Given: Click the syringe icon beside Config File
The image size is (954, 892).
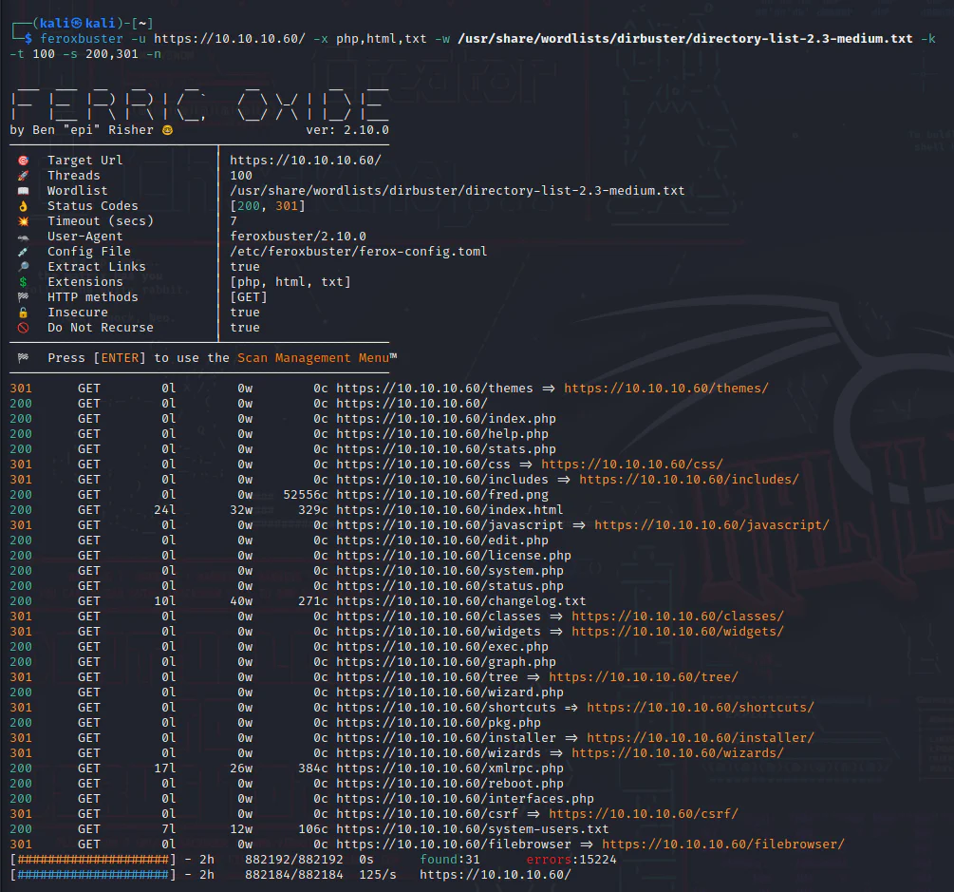Looking at the screenshot, I should coord(23,252).
